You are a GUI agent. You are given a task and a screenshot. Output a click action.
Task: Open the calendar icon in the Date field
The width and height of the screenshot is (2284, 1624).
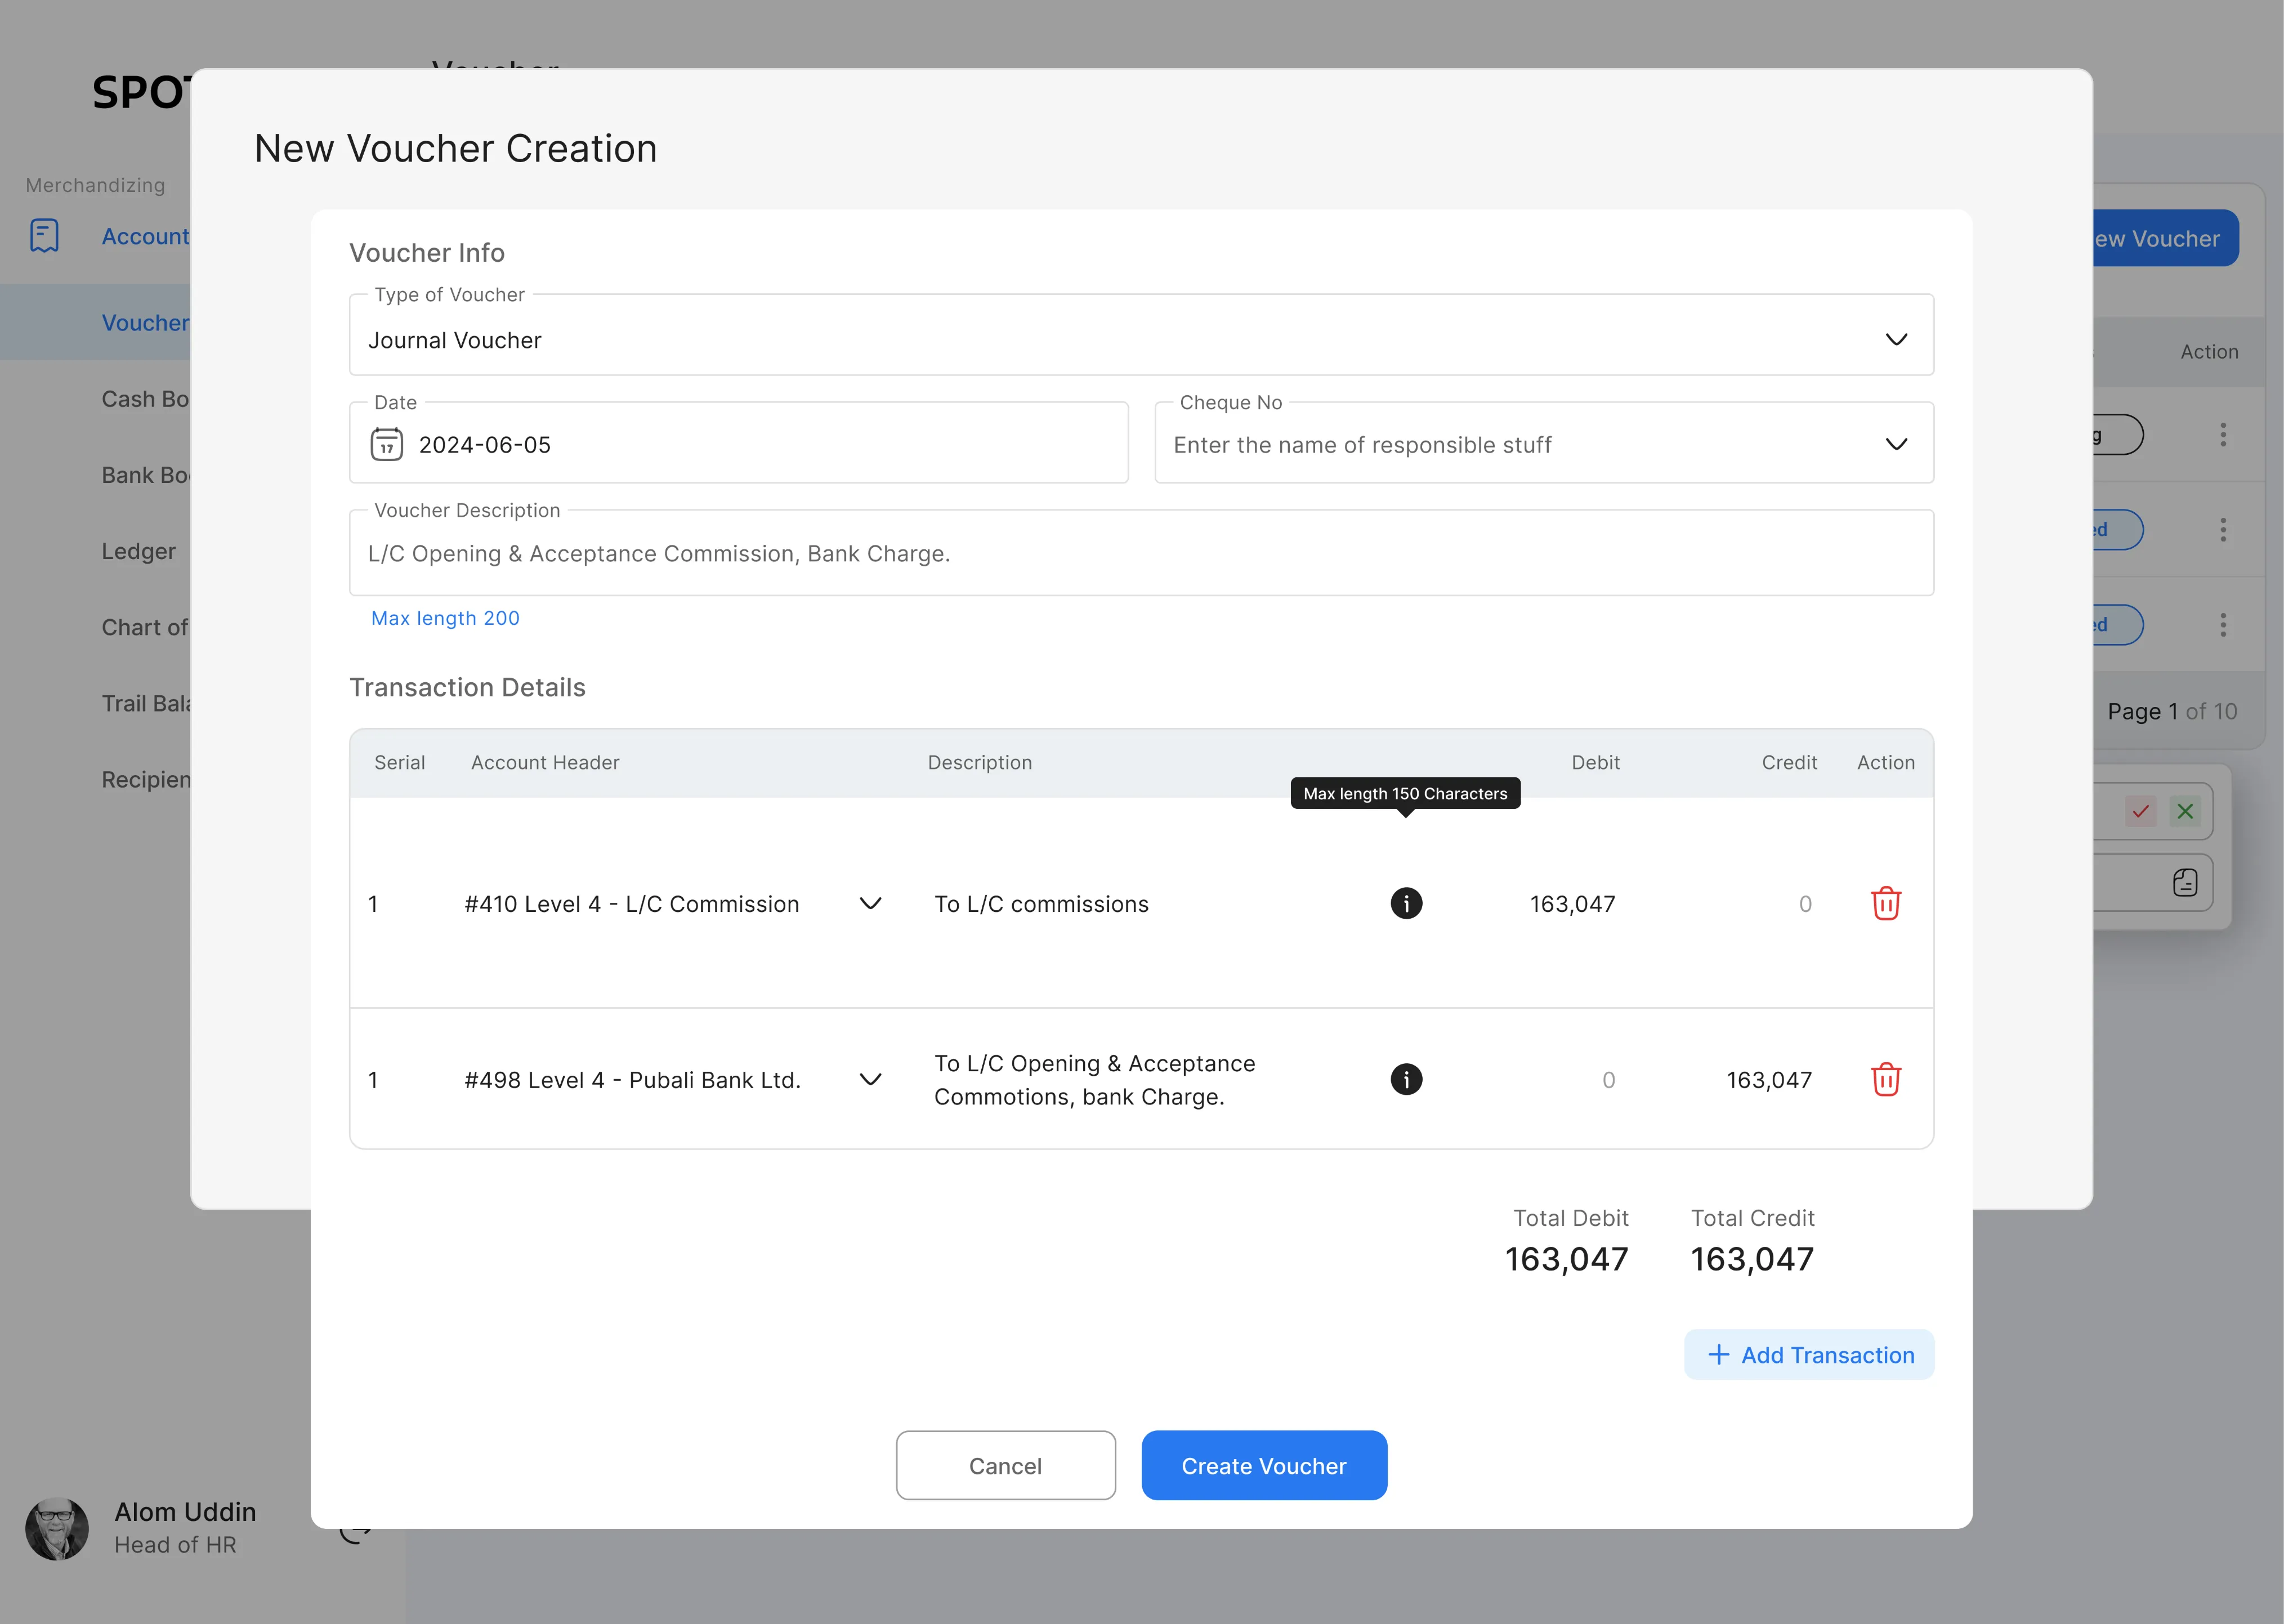388,443
